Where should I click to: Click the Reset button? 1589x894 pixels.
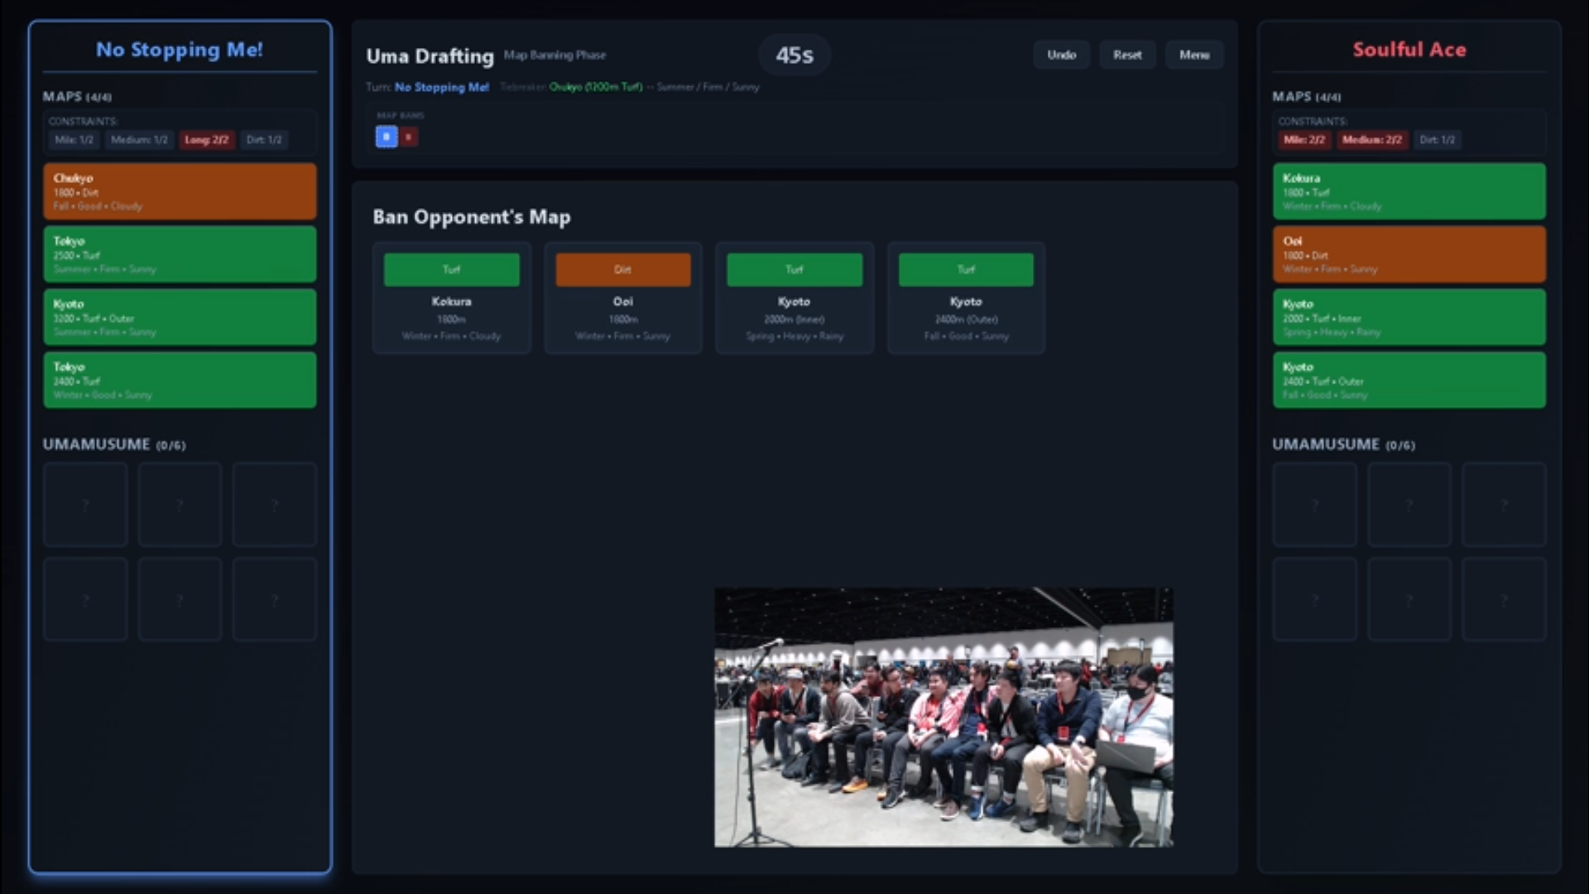pyautogui.click(x=1127, y=55)
